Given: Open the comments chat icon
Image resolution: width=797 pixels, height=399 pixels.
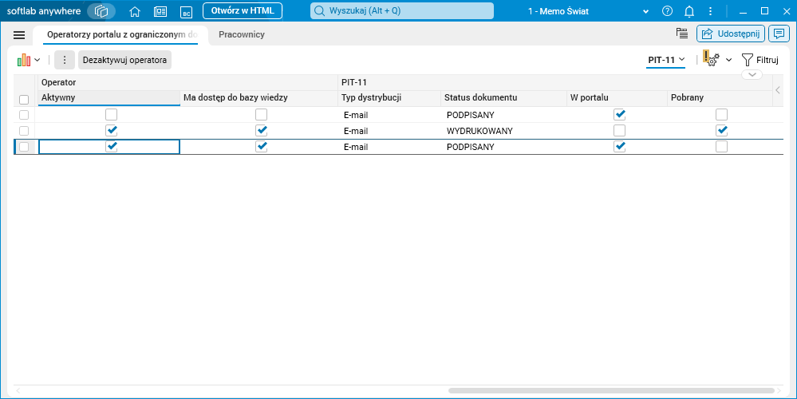Looking at the screenshot, I should click(778, 34).
